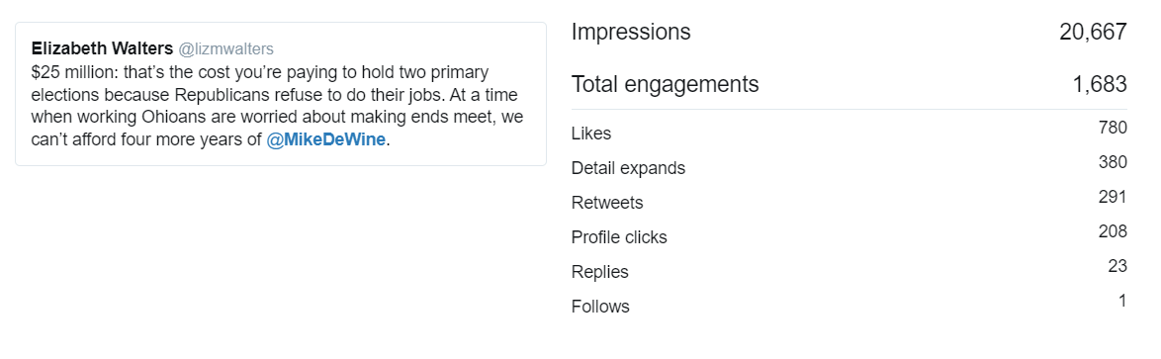Select the Replies metric label
Image resolution: width=1161 pixels, height=359 pixels.
coord(599,272)
